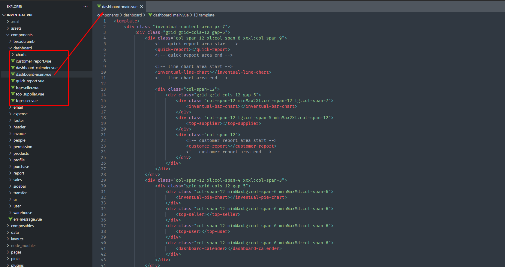The height and width of the screenshot is (267, 505).
Task: Expand the composables folder
Action: tap(8, 226)
